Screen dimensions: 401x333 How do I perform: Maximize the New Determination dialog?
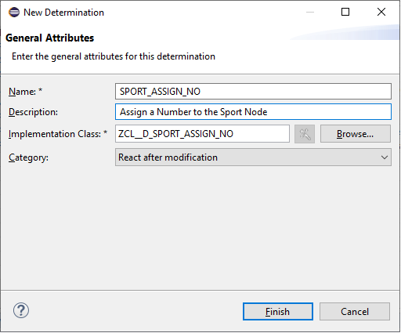[x=345, y=12]
